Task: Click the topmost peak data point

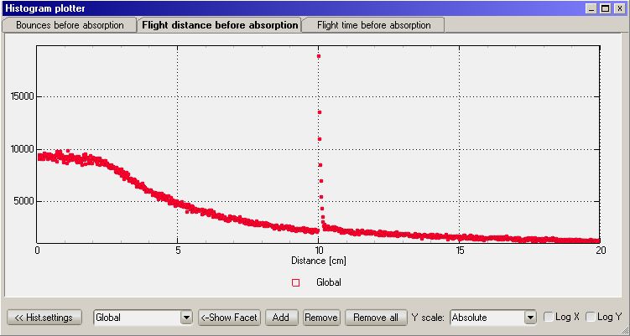Action: 319,56
